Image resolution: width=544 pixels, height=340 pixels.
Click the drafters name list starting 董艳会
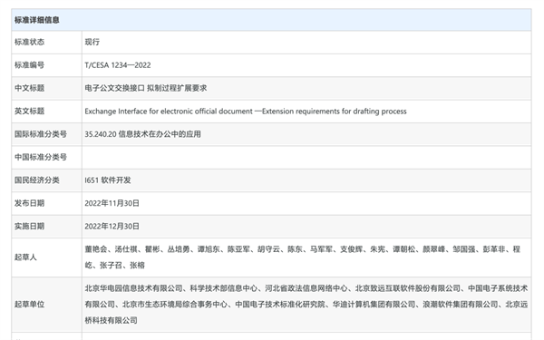[x=303, y=257]
